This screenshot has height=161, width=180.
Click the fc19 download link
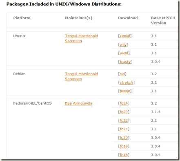124,146
